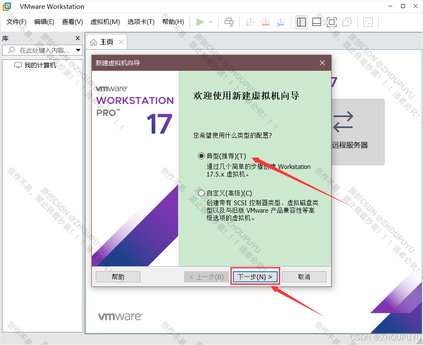Click the computer icon beside 我的计算机
Viewport: 423px width, 345px height.
18,65
